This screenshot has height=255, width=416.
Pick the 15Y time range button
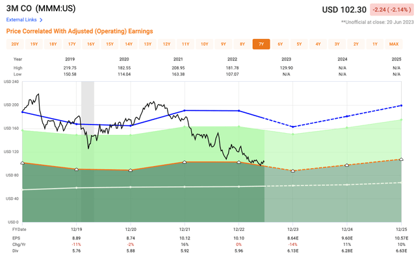tap(110, 44)
